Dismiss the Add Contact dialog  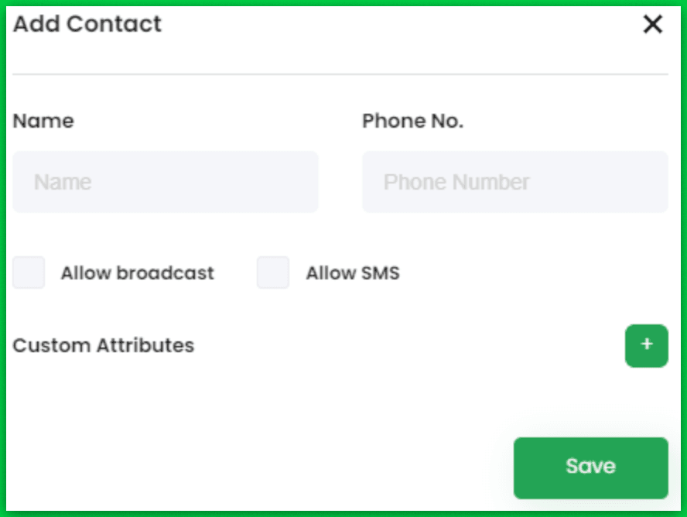pos(652,24)
